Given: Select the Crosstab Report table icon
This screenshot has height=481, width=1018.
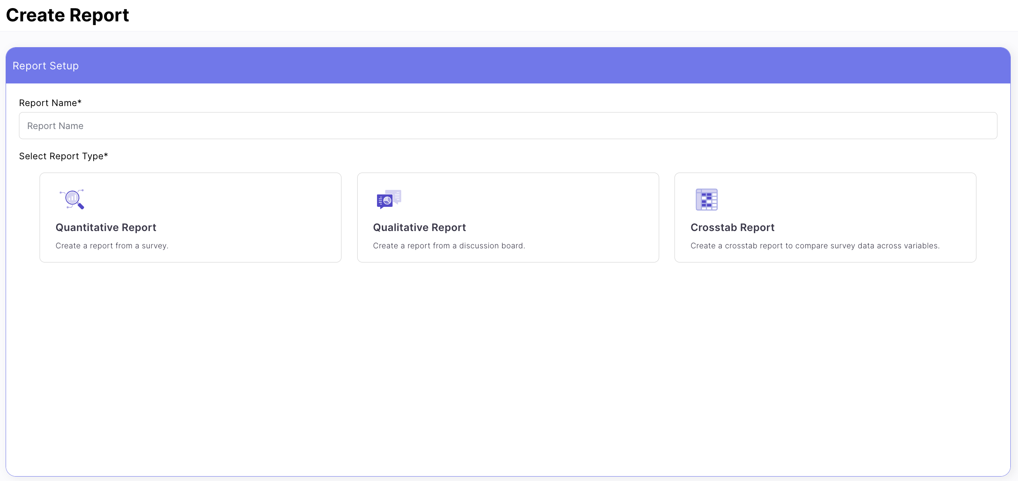Looking at the screenshot, I should point(706,199).
